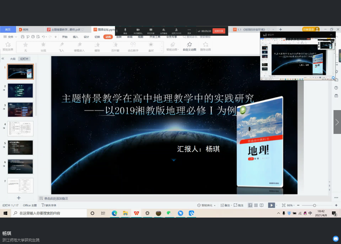Toggle the 备注 notes pane in status bar
The width and height of the screenshot is (341, 244).
[226, 205]
